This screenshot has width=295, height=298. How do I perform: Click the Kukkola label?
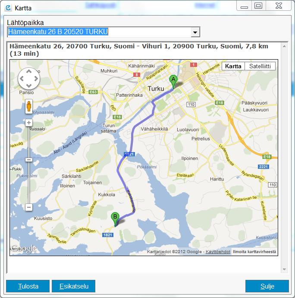click(107, 195)
